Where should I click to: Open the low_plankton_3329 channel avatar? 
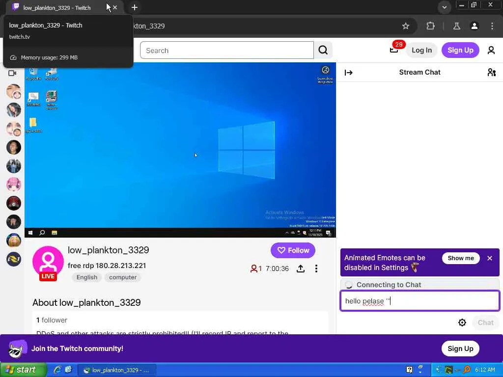pyautogui.click(x=48, y=262)
